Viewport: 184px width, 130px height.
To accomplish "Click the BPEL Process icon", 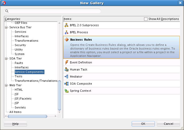I will click(x=67, y=32).
